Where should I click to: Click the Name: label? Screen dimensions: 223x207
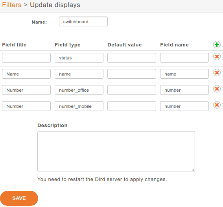[x=39, y=22]
